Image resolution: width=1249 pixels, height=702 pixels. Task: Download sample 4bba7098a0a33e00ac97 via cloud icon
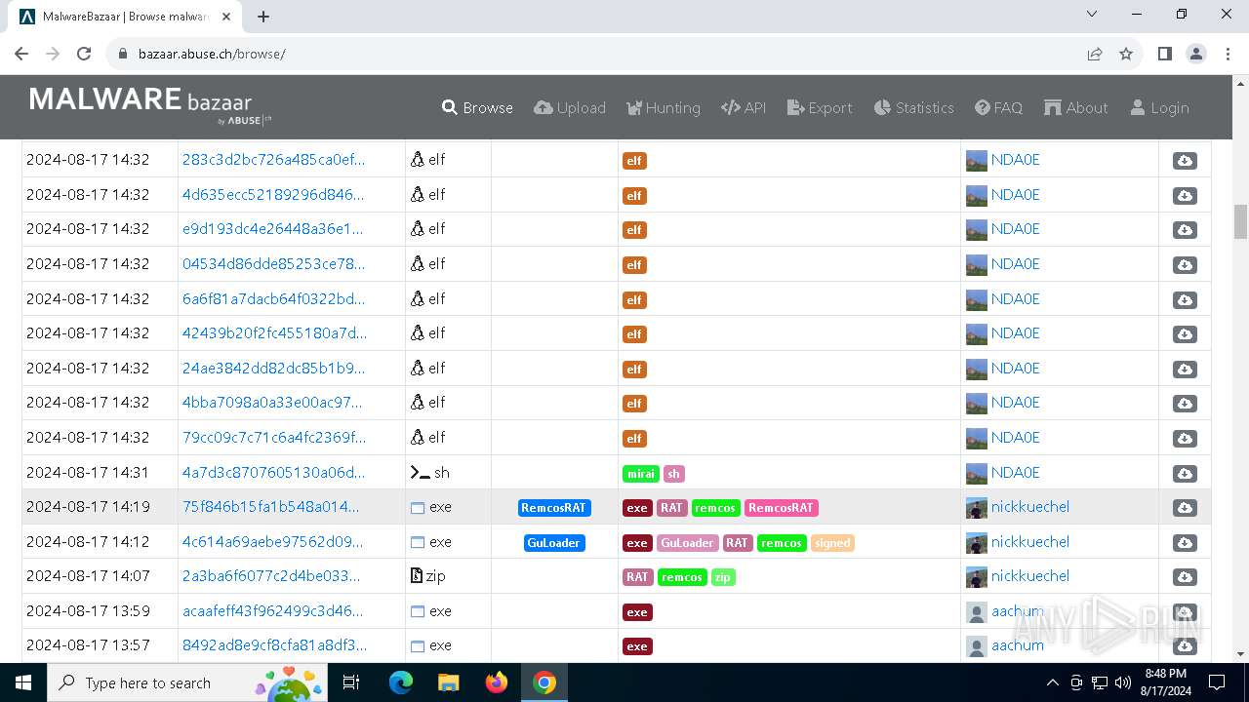click(x=1185, y=404)
